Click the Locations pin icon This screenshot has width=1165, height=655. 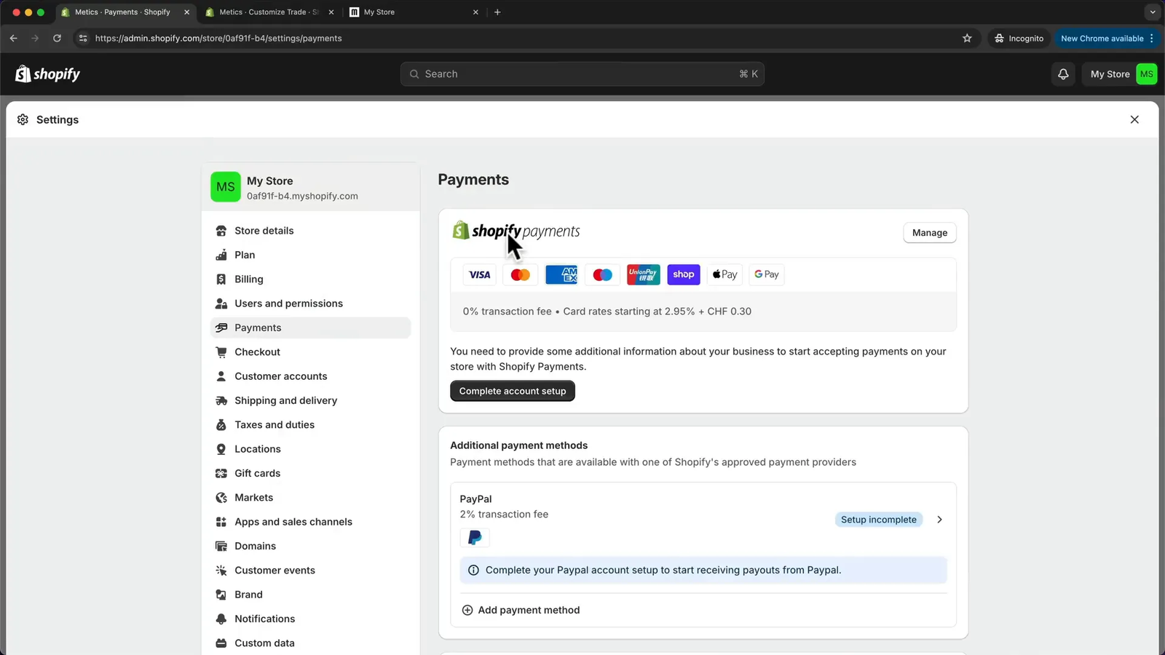(221, 449)
